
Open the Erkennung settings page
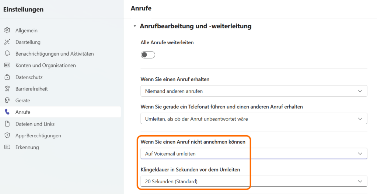coord(27,147)
